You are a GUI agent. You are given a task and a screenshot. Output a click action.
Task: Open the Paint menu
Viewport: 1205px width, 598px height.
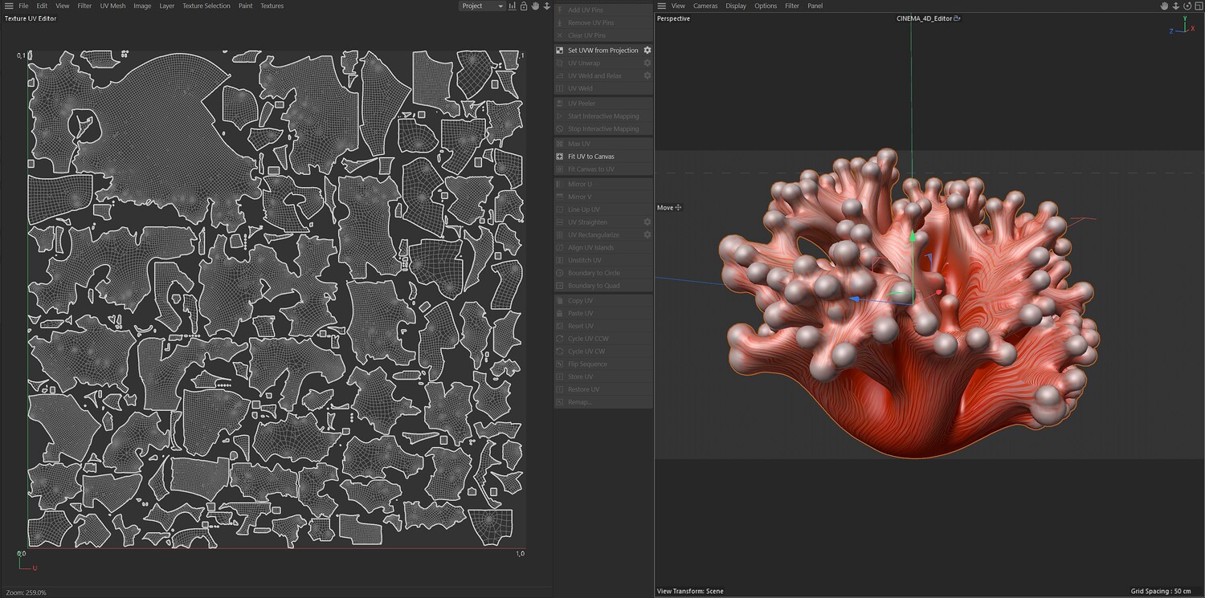click(245, 6)
